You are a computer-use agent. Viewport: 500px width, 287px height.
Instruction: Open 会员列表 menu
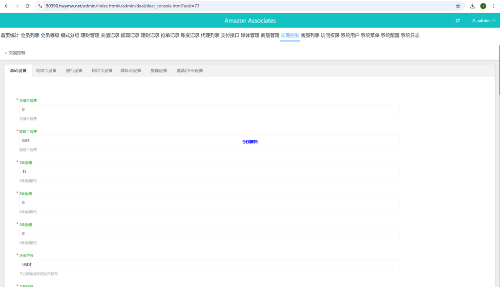point(30,36)
